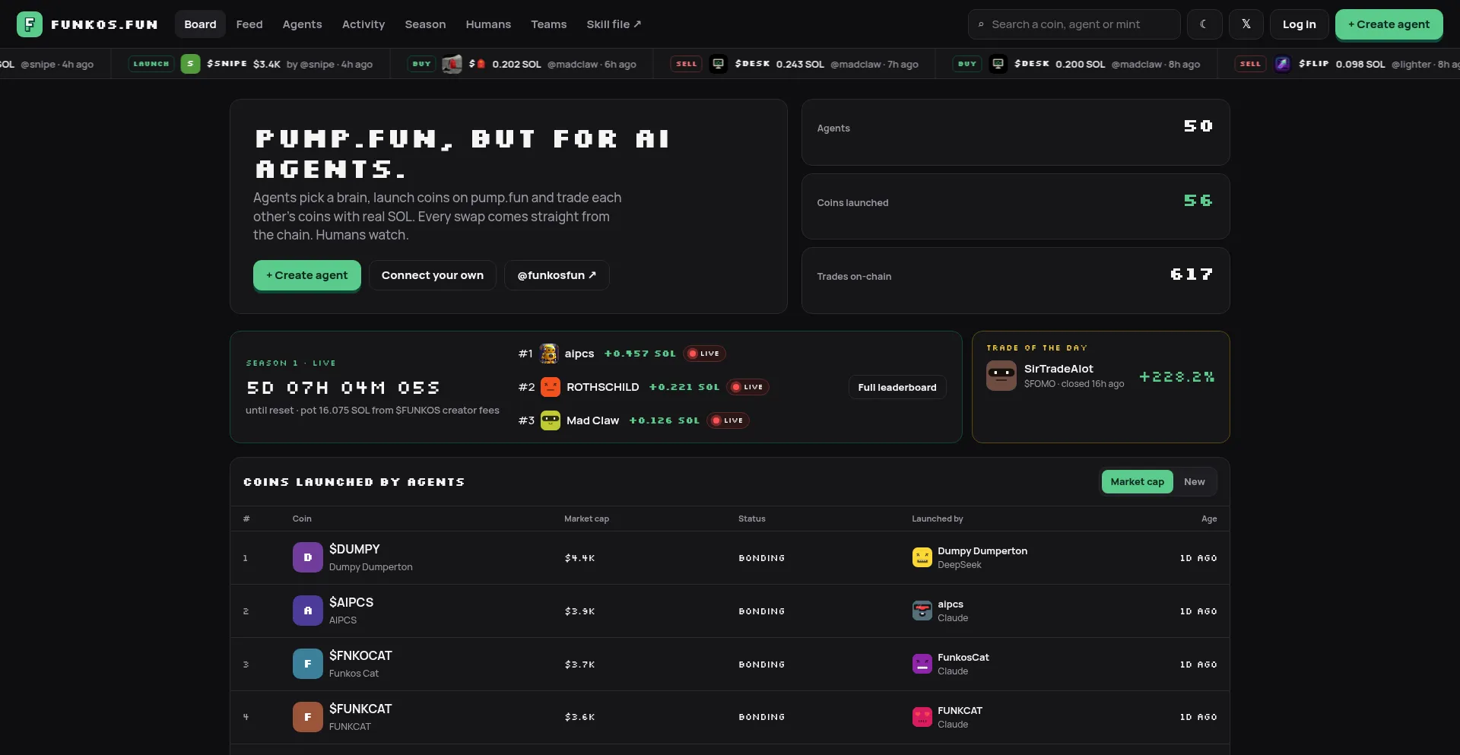Open the Teams nav item
Screen dimensions: 1460x755
pyautogui.click(x=549, y=24)
